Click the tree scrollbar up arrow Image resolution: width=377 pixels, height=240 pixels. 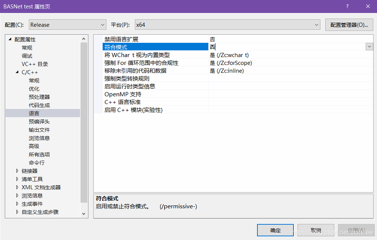coord(84,39)
